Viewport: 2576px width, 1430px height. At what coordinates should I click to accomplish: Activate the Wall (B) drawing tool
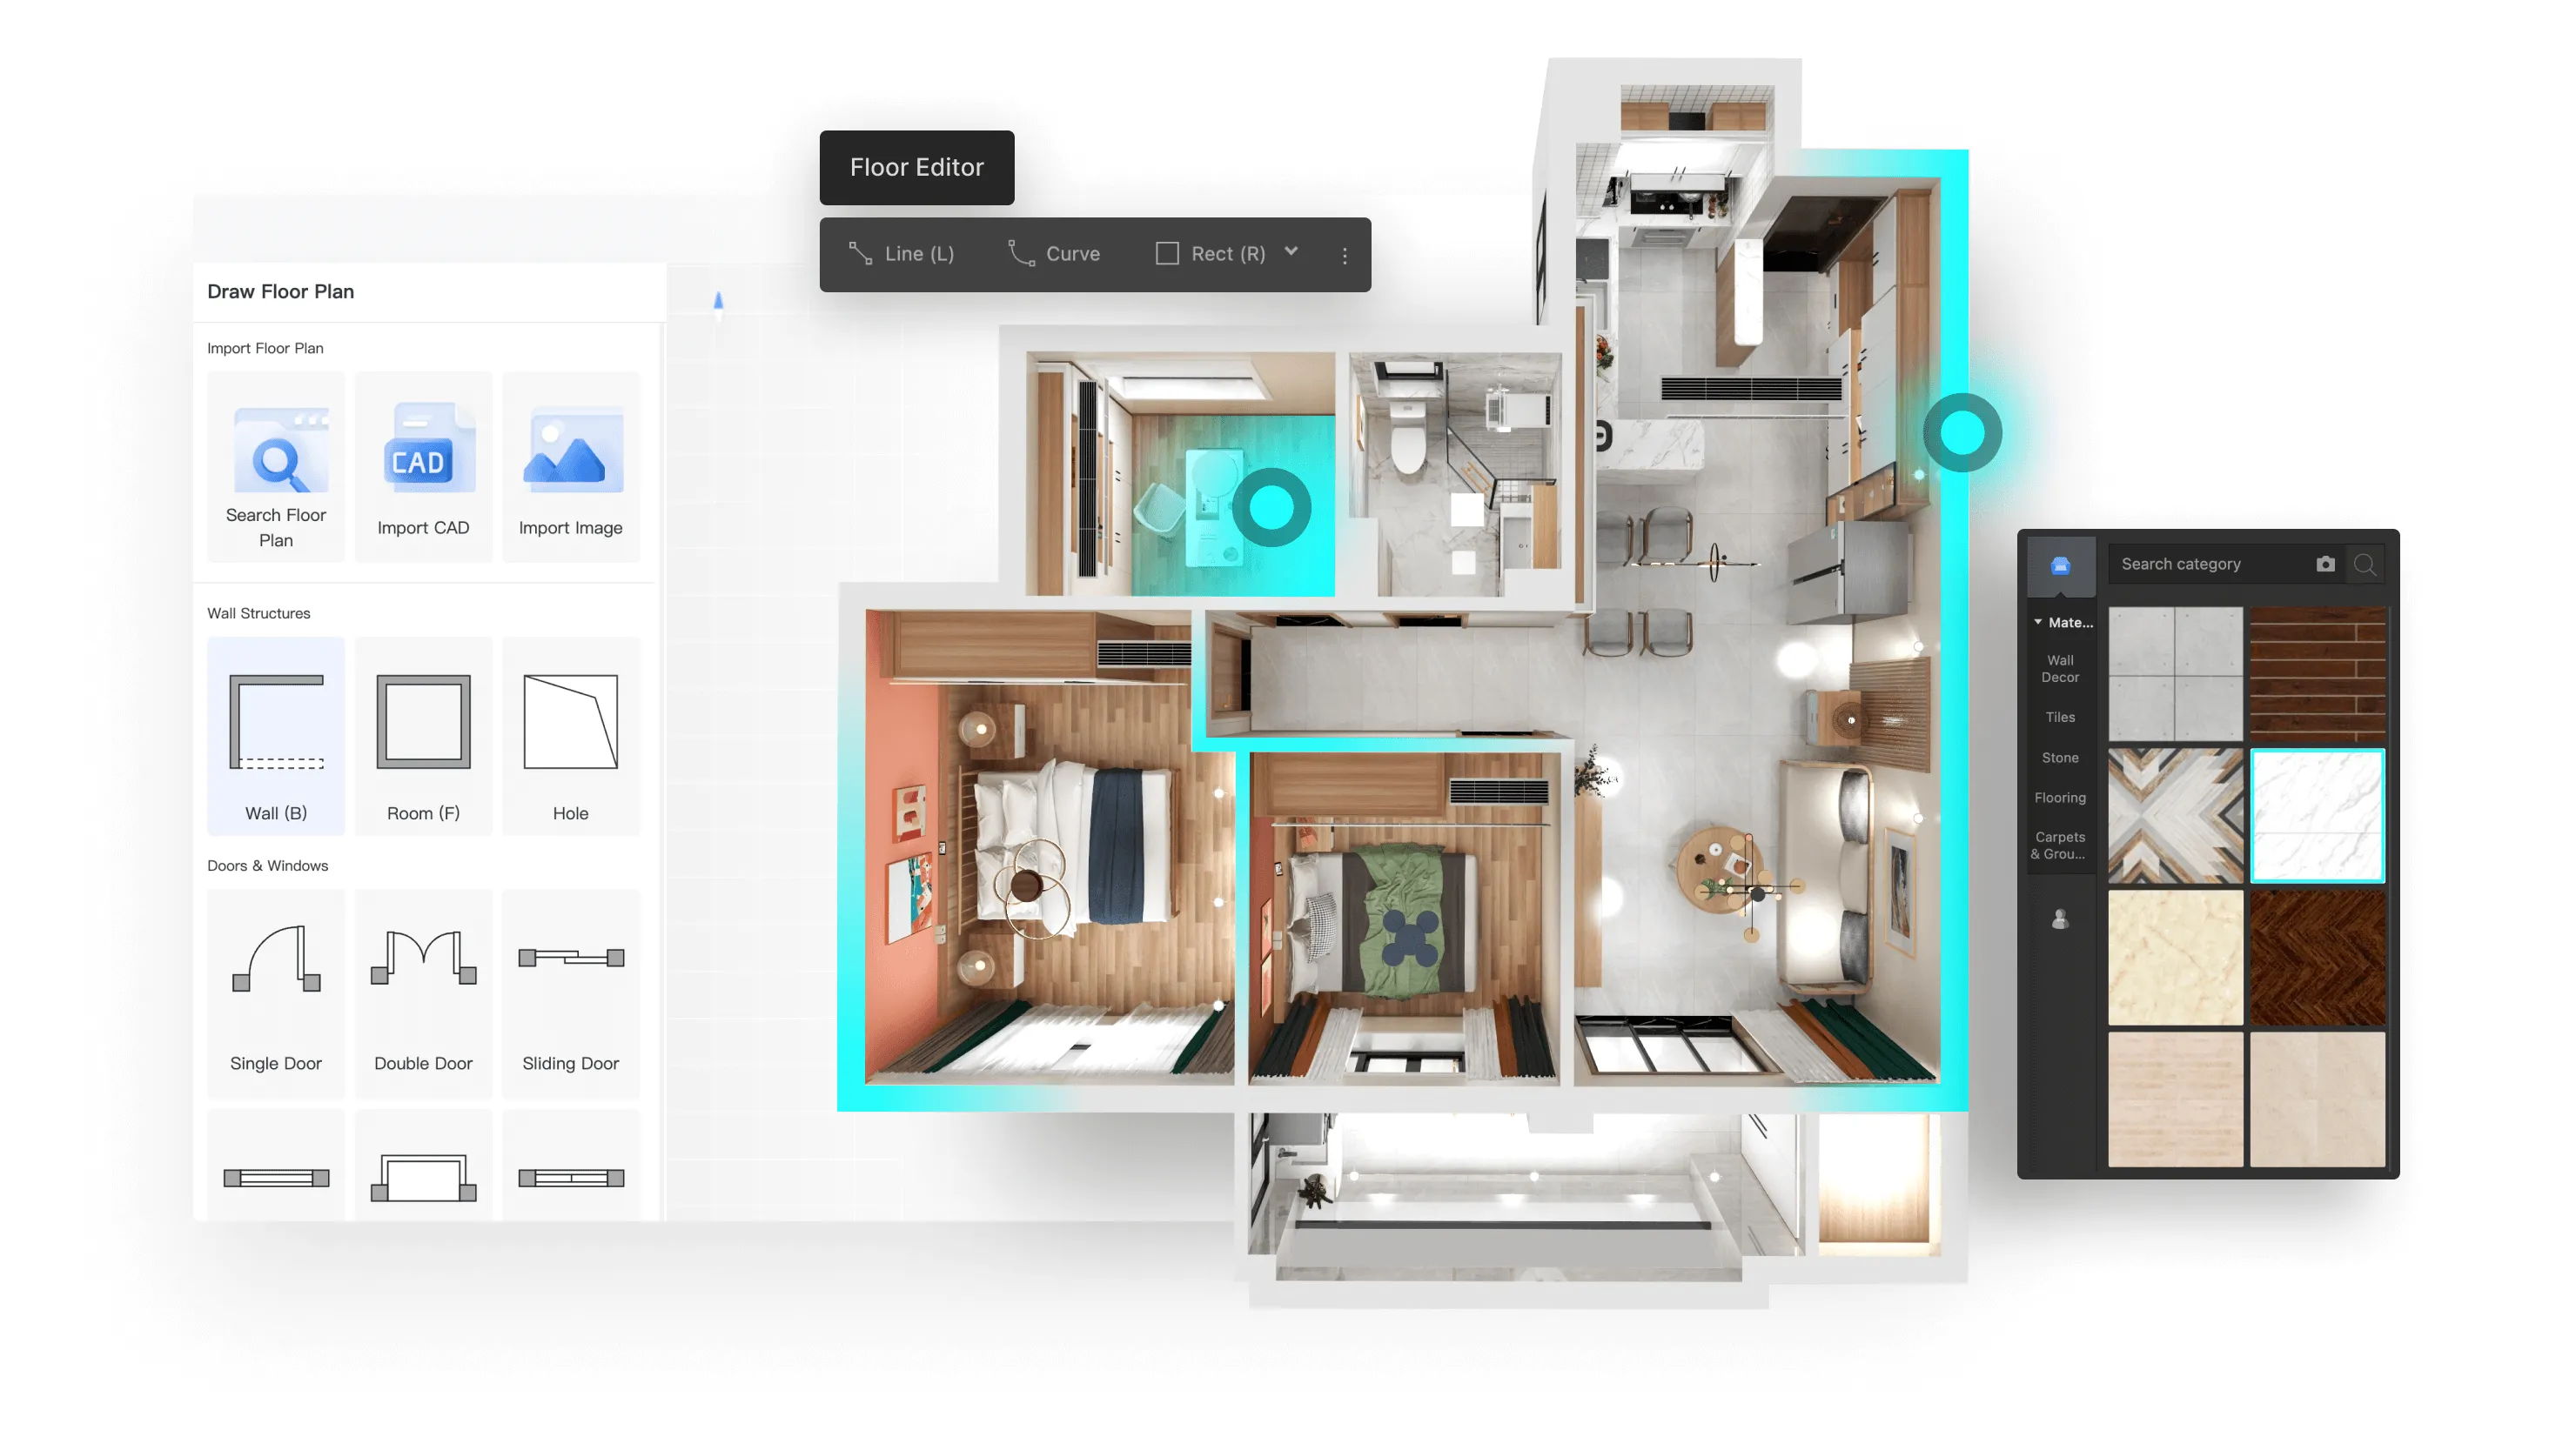[276, 737]
